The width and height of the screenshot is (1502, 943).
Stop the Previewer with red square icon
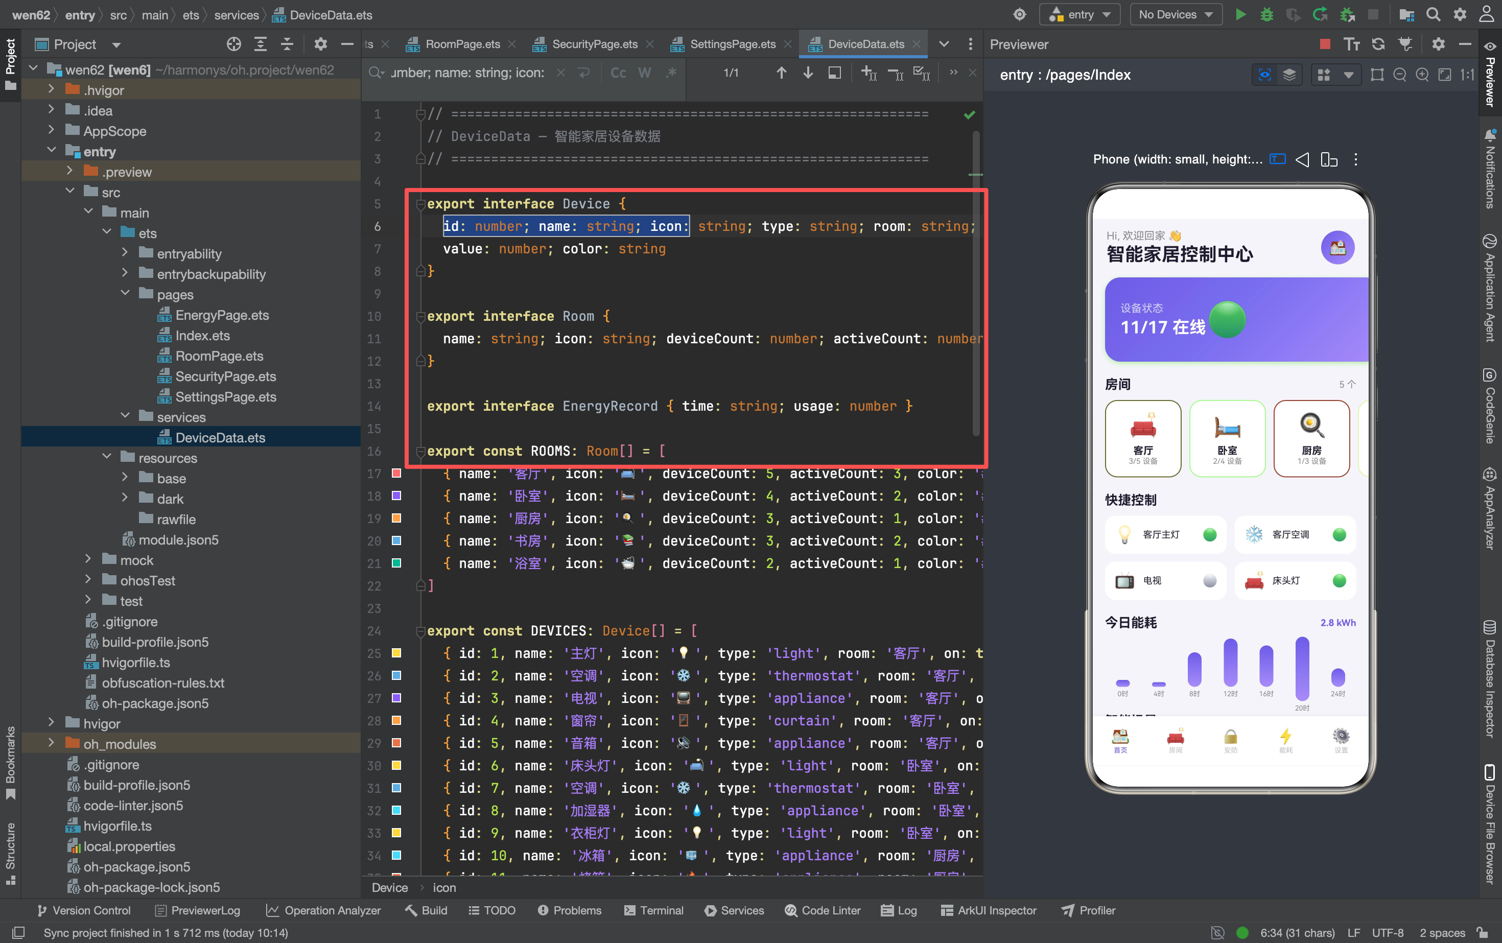pos(1325,44)
